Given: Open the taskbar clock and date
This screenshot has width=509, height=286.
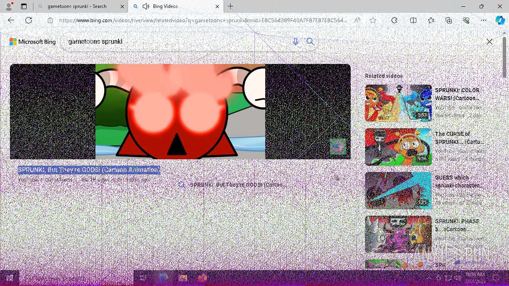Looking at the screenshot, I should coord(475,278).
